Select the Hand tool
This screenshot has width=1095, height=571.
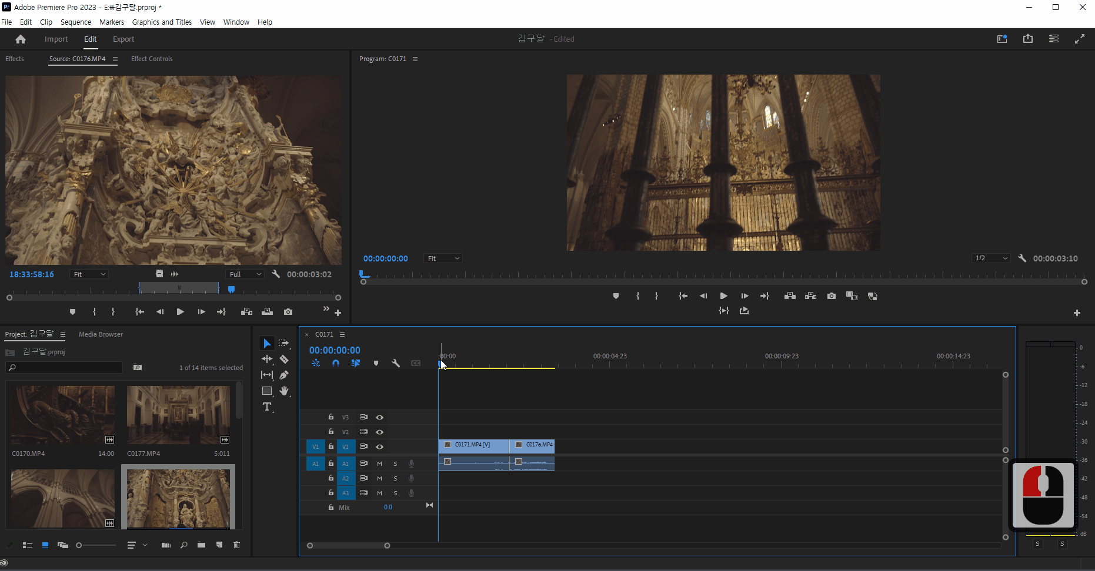coord(284,391)
